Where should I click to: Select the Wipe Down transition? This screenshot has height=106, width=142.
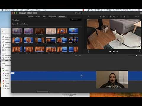point(51,49)
